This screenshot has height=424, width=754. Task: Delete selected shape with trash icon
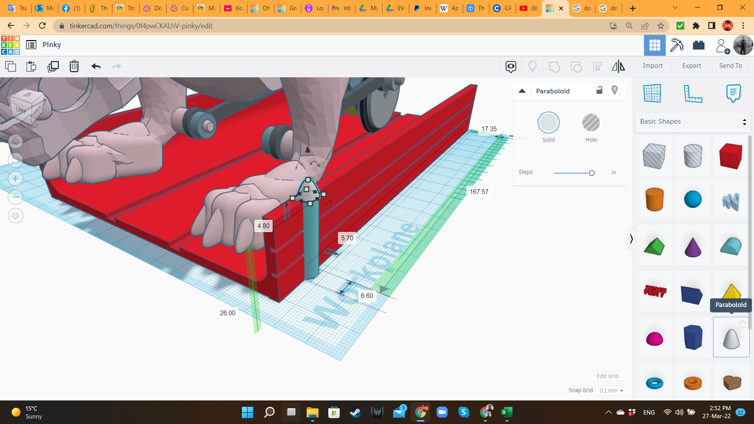click(x=74, y=66)
